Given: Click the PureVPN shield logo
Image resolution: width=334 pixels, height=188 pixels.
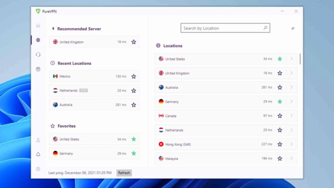Looking at the screenshot, I should [x=38, y=11].
